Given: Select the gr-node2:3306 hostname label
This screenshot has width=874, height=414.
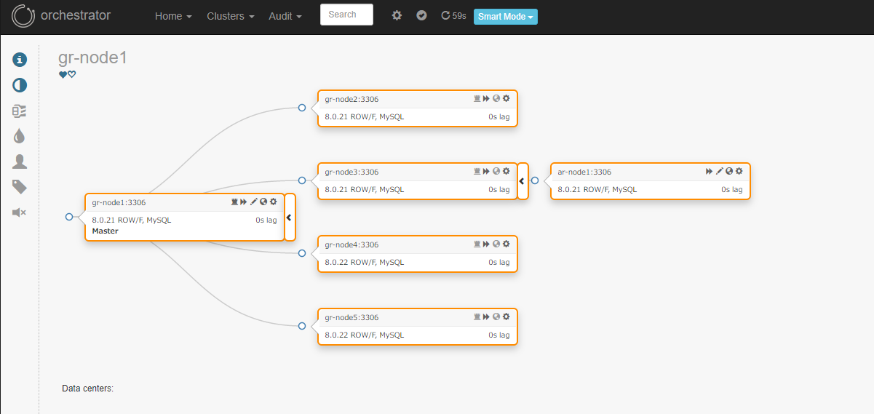Looking at the screenshot, I should click(x=351, y=100).
